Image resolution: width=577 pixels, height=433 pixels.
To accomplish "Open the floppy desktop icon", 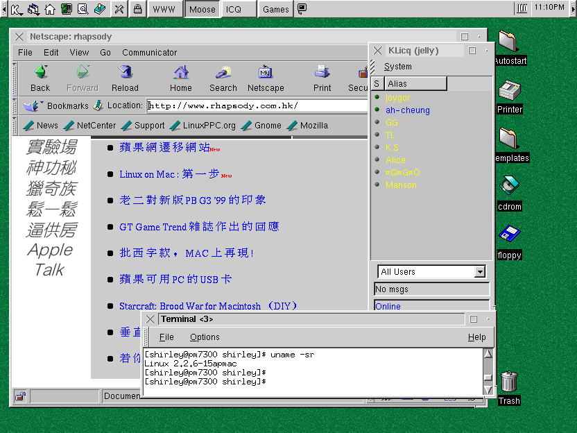I will pos(509,235).
